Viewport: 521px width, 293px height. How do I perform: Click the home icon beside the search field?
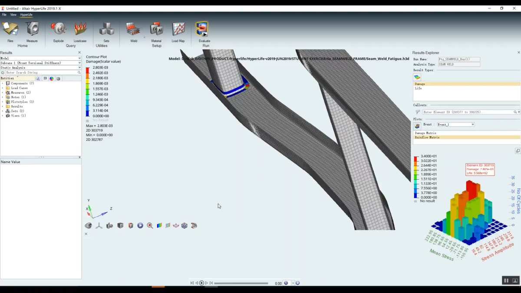[x=3, y=72]
